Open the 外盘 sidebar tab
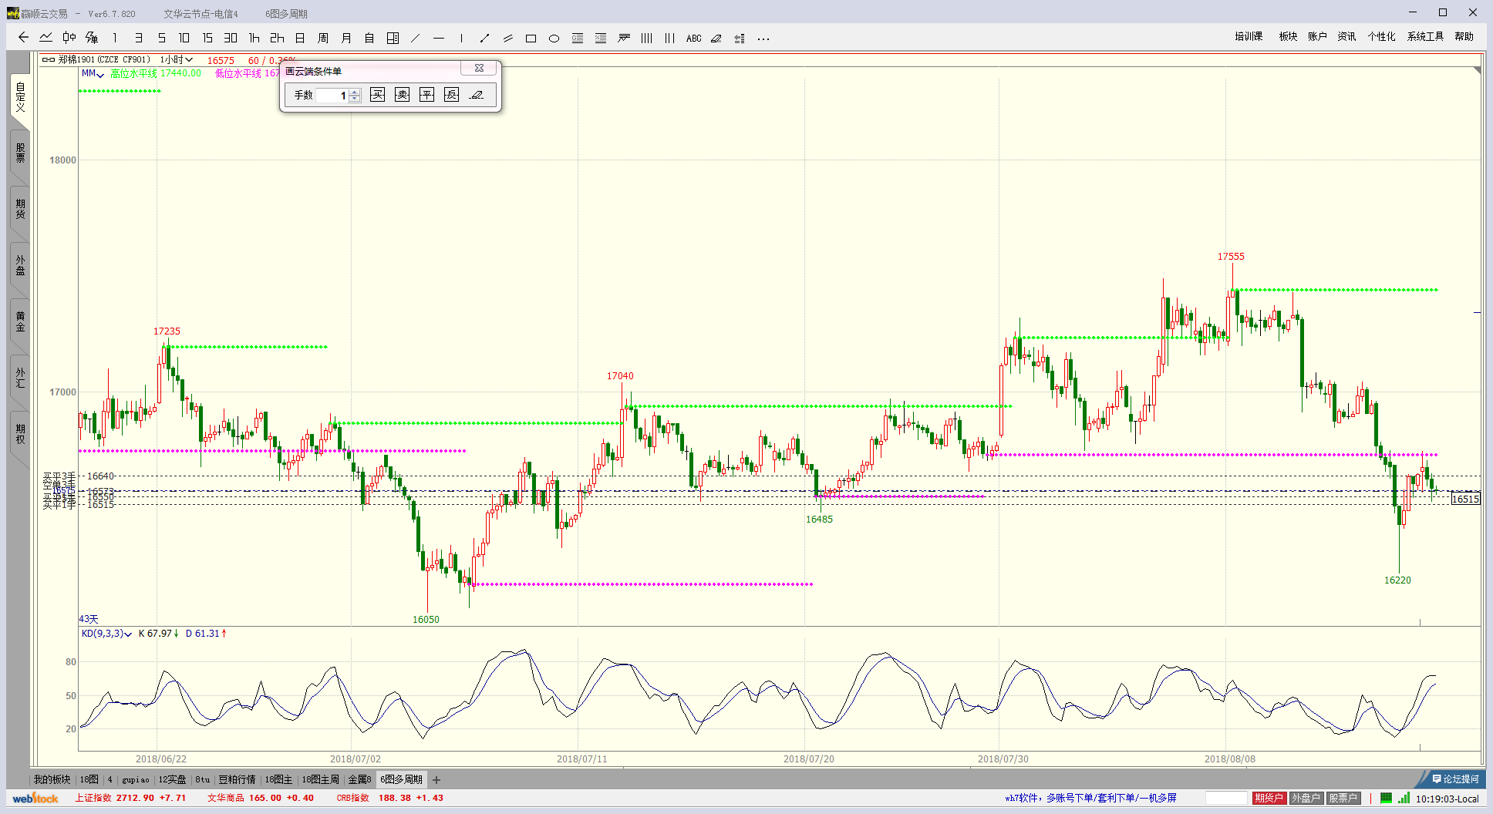The width and height of the screenshot is (1493, 814). click(20, 265)
